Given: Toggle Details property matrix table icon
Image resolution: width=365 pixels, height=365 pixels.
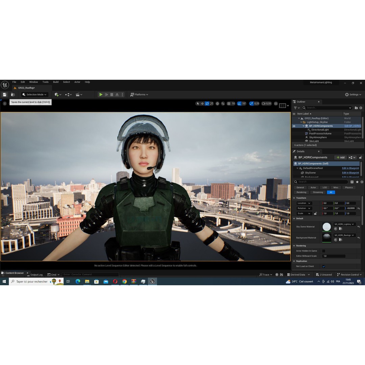Looking at the screenshot, I should pyautogui.click(x=352, y=182).
